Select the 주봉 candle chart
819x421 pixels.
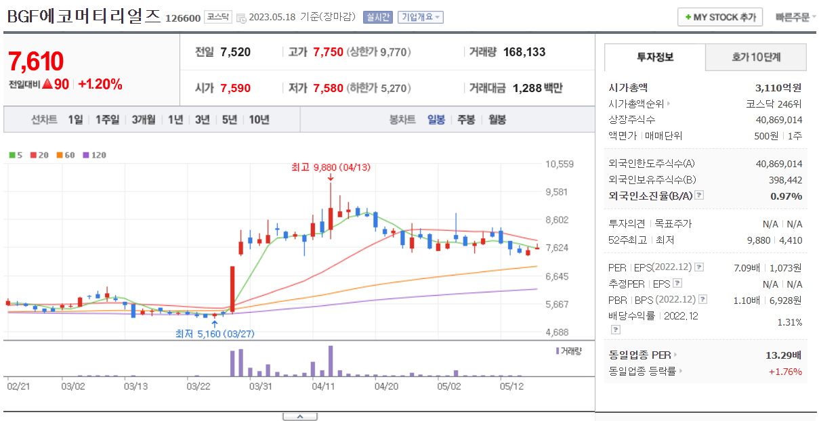(x=466, y=120)
